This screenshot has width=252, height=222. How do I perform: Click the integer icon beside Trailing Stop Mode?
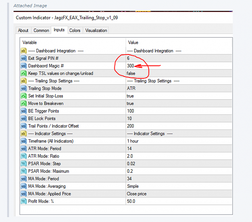click(23, 88)
